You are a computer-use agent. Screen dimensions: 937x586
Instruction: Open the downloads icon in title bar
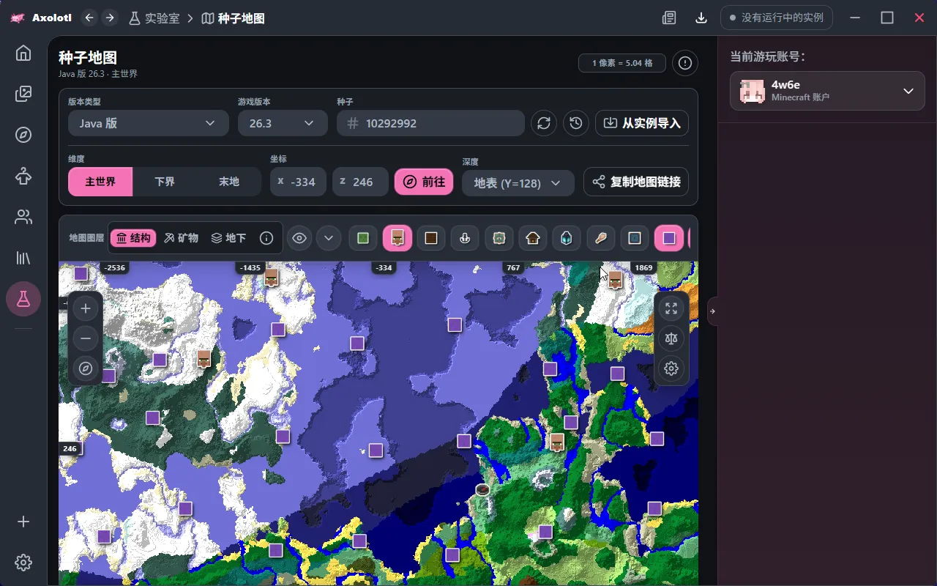pyautogui.click(x=701, y=18)
